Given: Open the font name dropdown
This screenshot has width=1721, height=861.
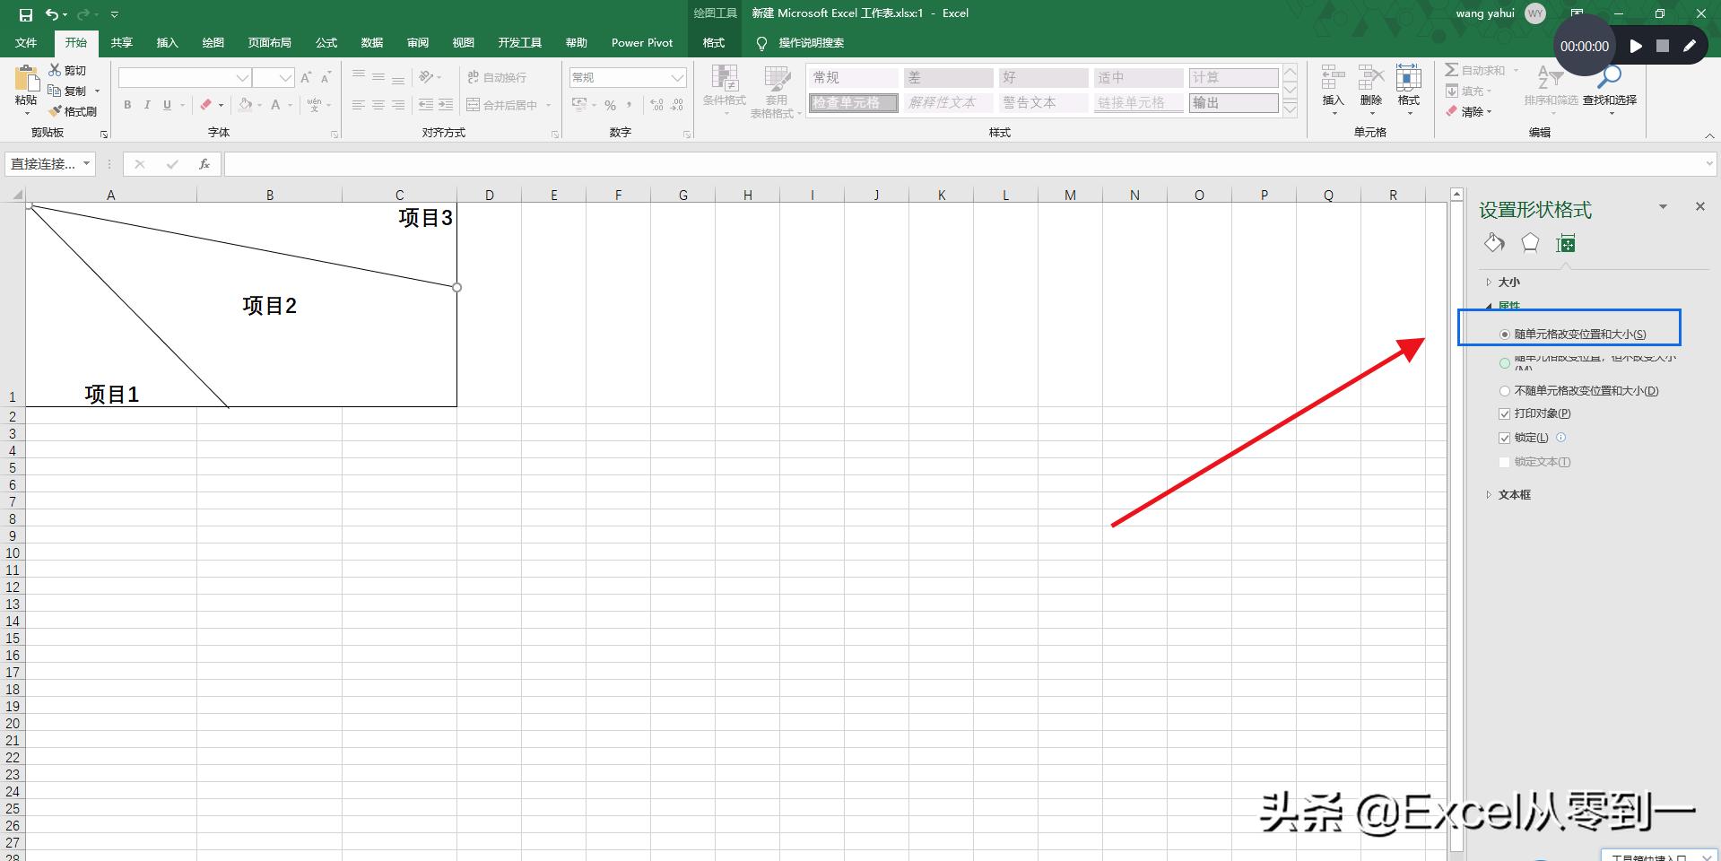Looking at the screenshot, I should [x=242, y=78].
